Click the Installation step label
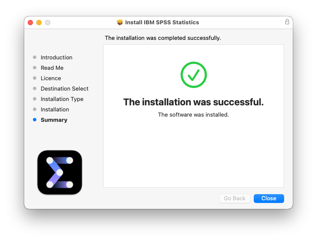The height and width of the screenshot is (241, 317). 55,109
